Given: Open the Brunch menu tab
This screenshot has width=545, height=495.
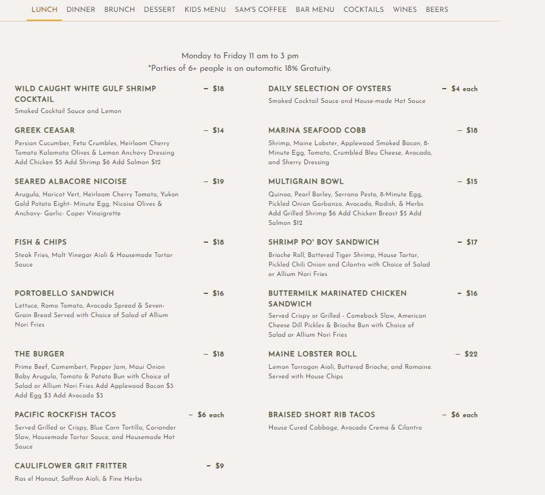Looking at the screenshot, I should pyautogui.click(x=119, y=10).
